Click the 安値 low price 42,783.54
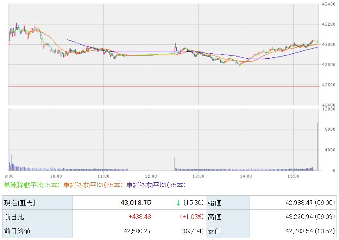339x240 pixels. [299, 231]
